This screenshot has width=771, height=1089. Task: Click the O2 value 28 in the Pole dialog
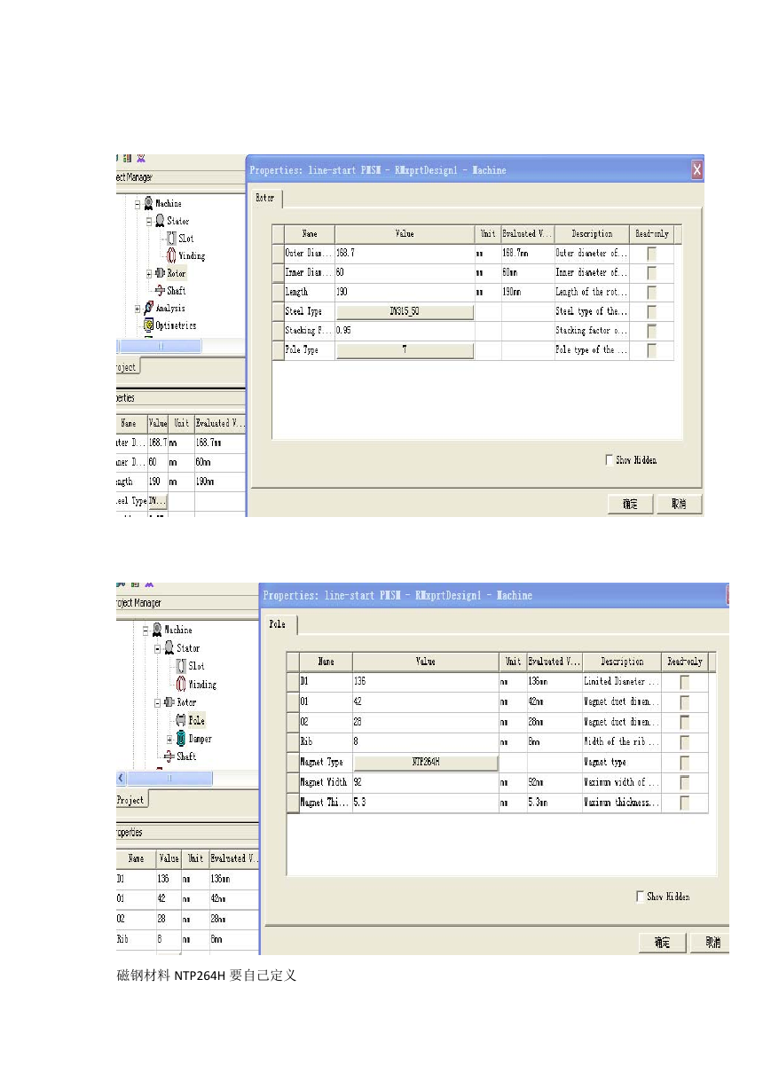tap(426, 722)
